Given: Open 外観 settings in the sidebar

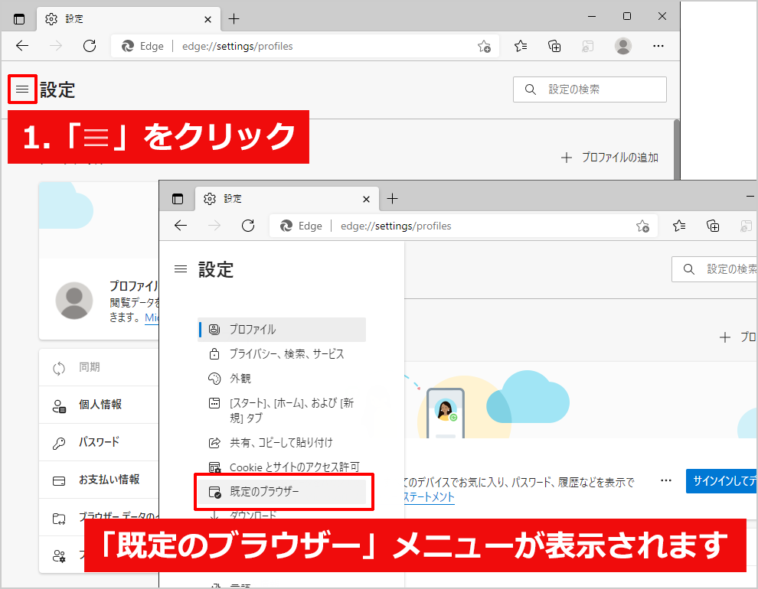Looking at the screenshot, I should tap(240, 379).
